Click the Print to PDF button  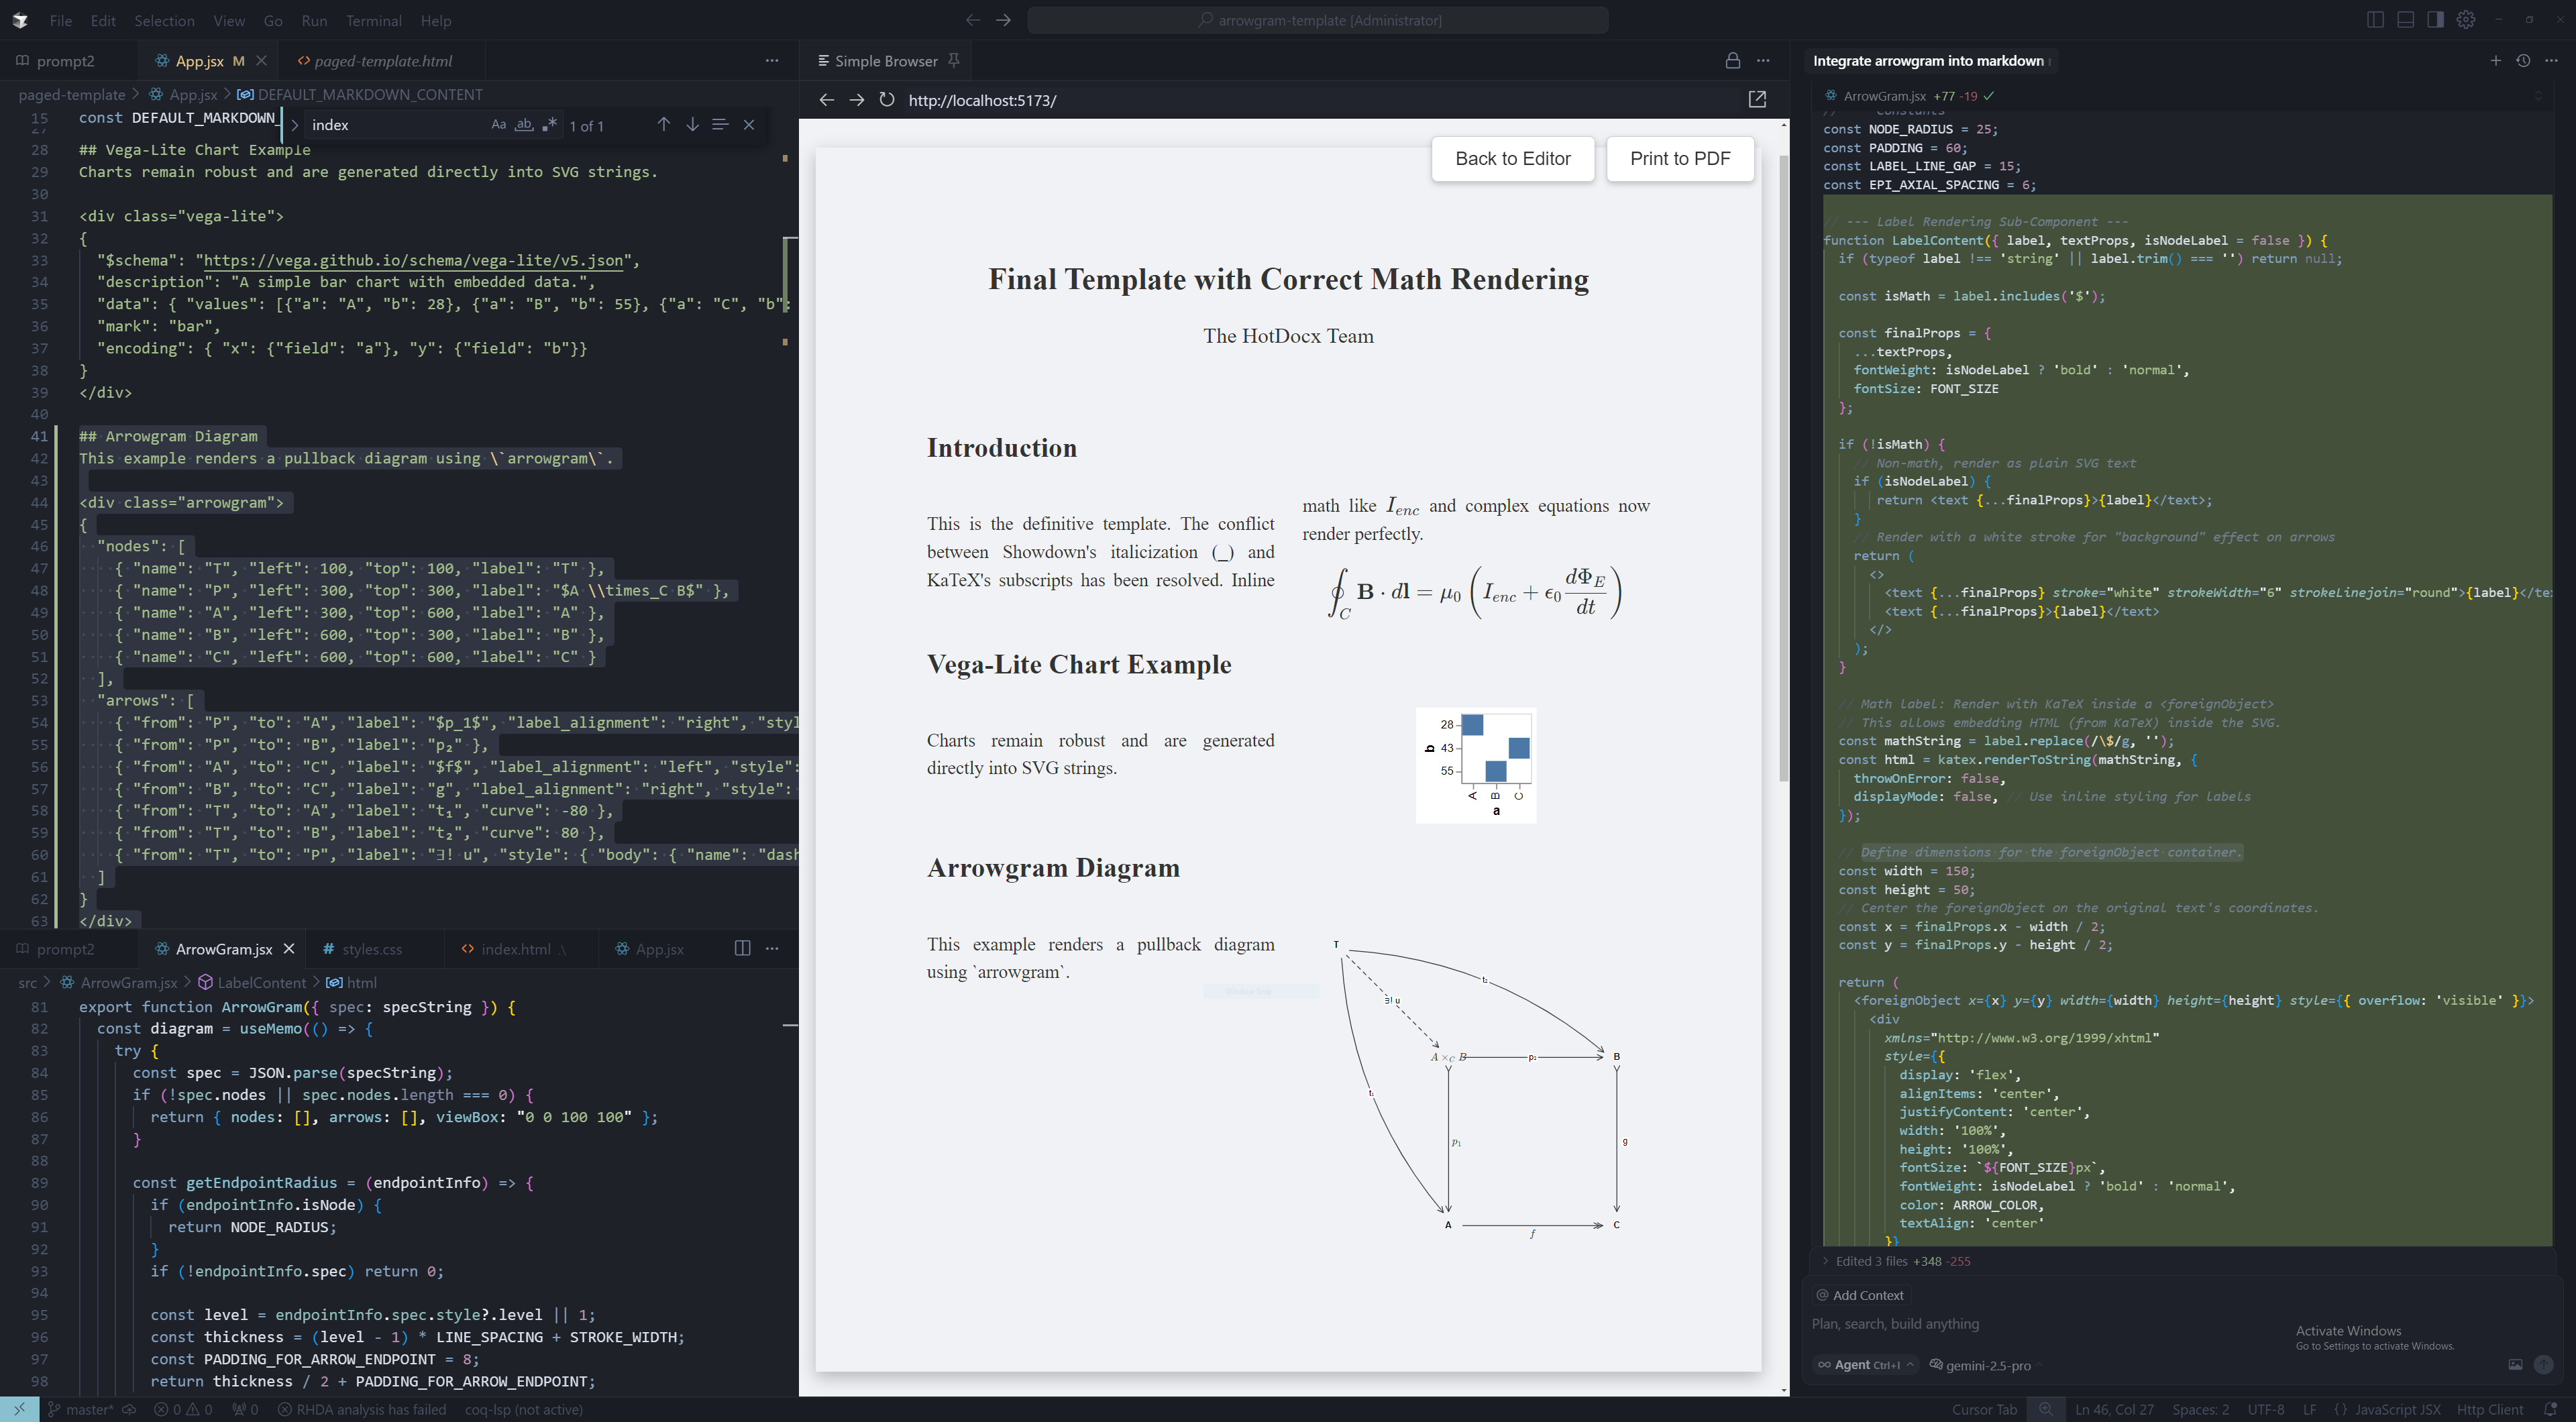pyautogui.click(x=1679, y=159)
